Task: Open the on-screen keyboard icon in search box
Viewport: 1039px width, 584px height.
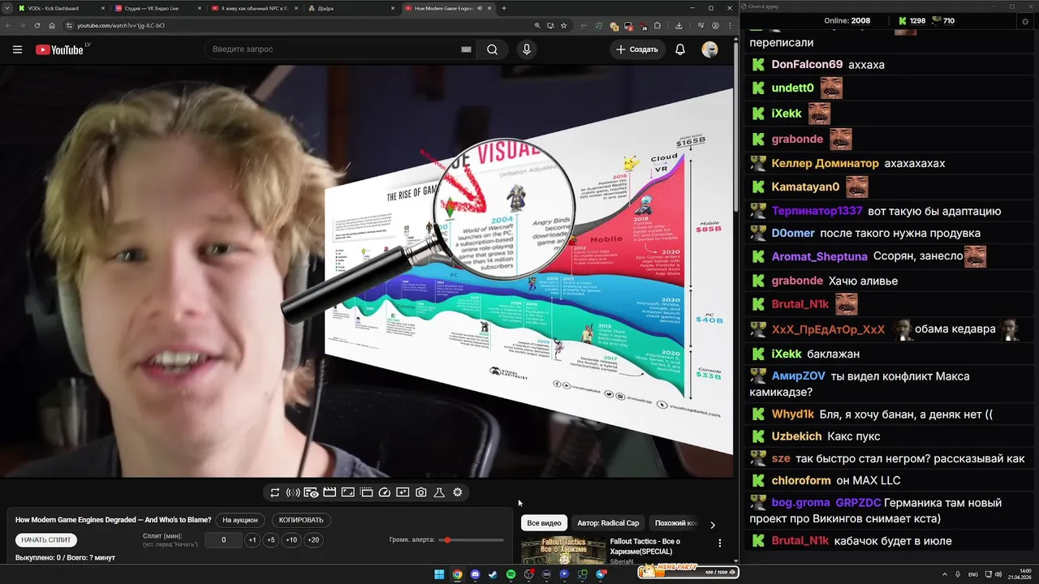Action: pos(466,49)
